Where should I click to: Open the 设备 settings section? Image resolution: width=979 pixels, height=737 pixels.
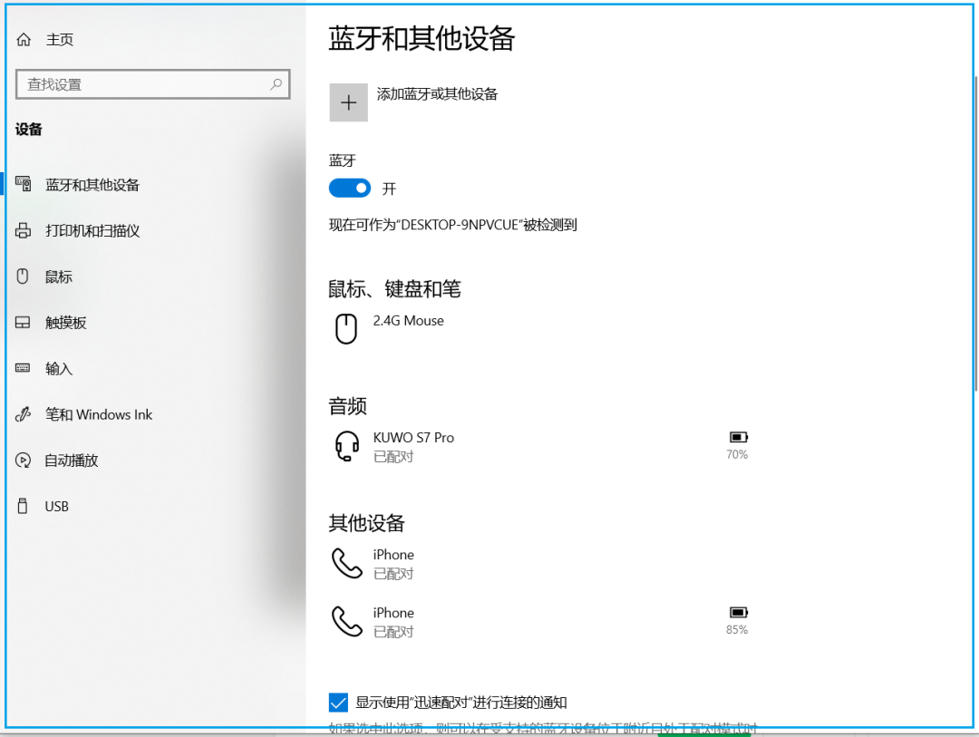click(30, 130)
